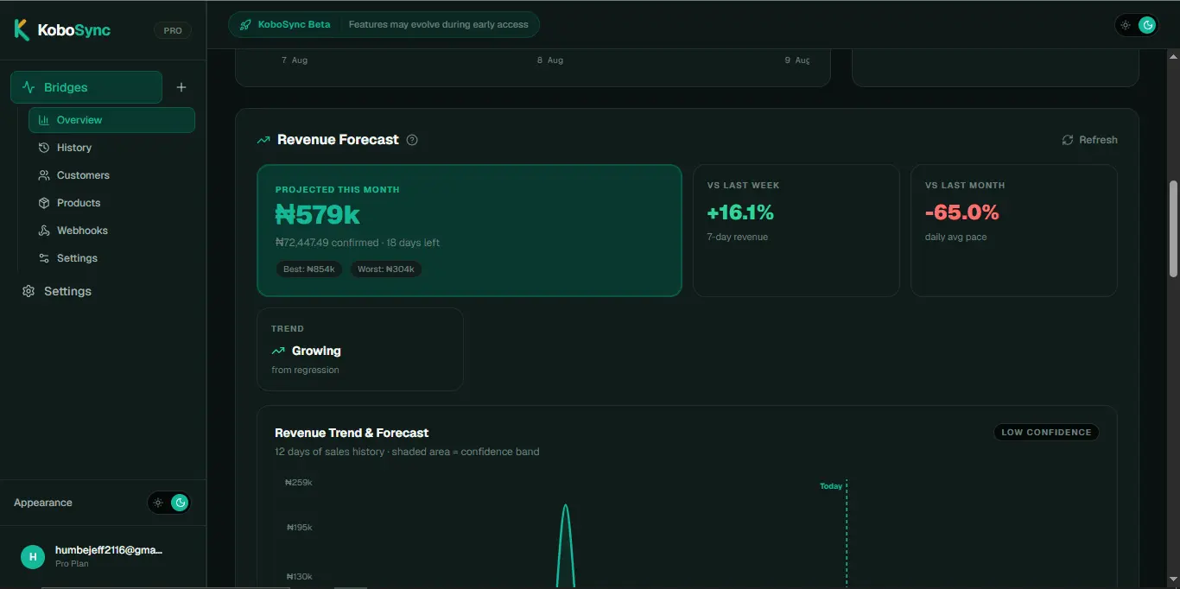This screenshot has height=589, width=1180.
Task: Click the Refresh forecast button
Action: click(1089, 140)
